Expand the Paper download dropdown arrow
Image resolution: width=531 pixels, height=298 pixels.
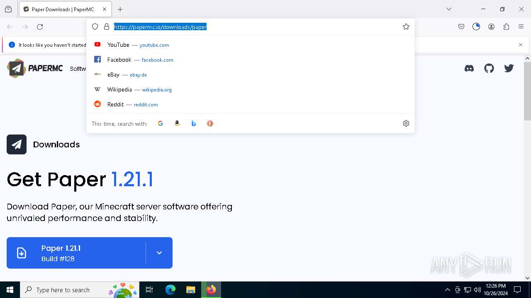point(159,253)
